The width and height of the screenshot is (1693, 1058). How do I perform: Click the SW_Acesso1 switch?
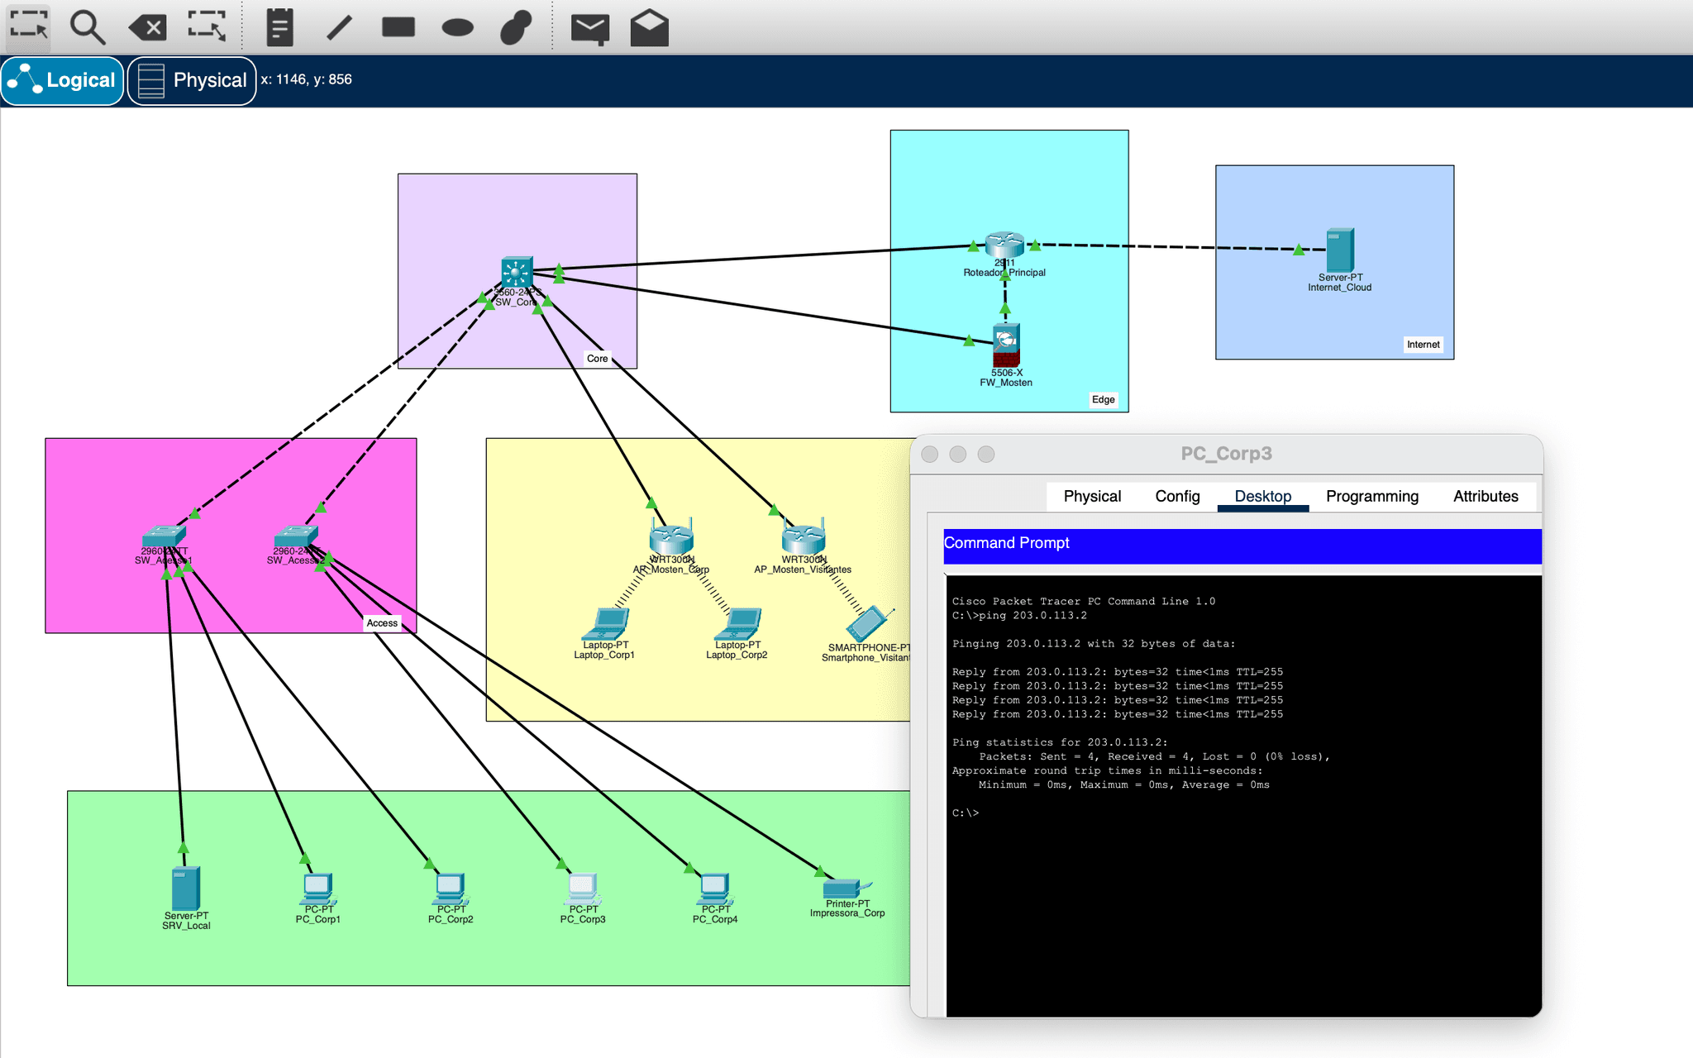(163, 536)
